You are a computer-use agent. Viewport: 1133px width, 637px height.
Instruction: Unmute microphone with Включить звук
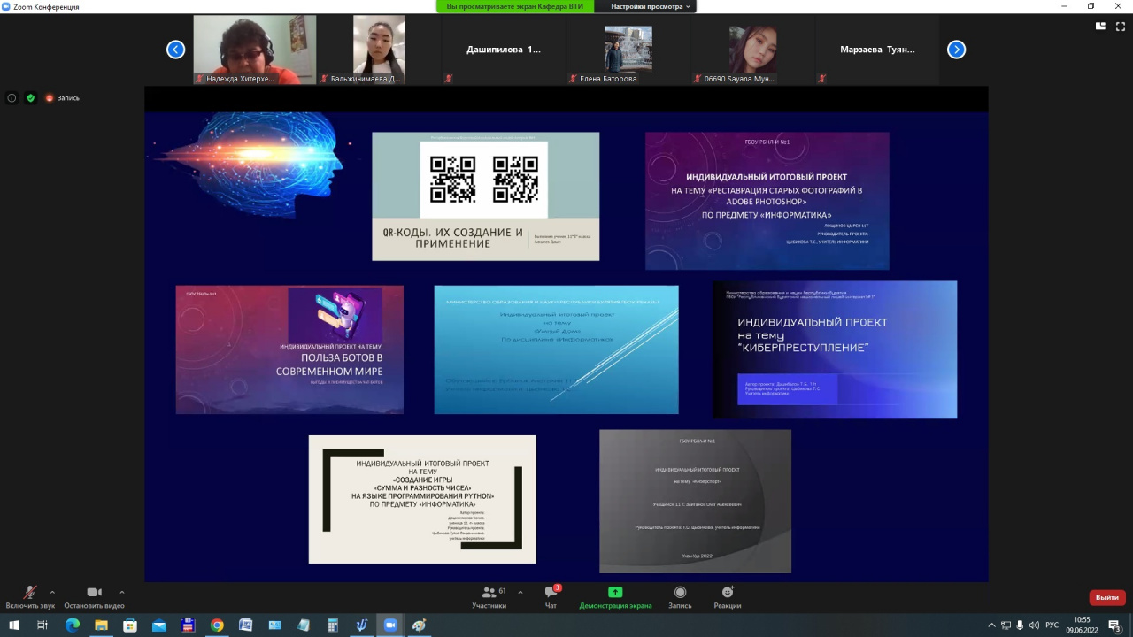[29, 596]
